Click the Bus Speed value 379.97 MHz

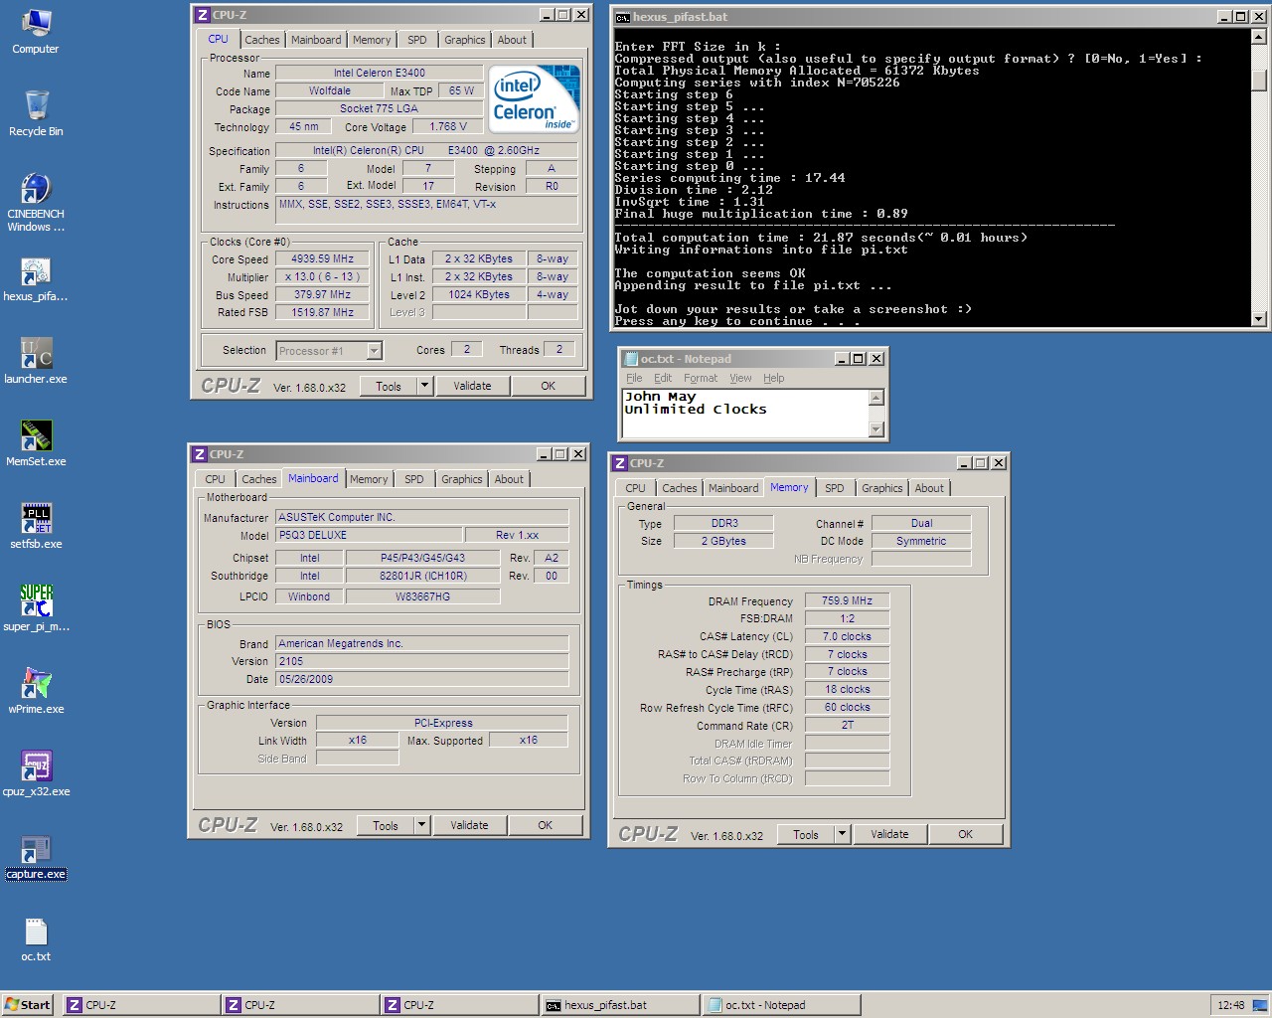322,294
